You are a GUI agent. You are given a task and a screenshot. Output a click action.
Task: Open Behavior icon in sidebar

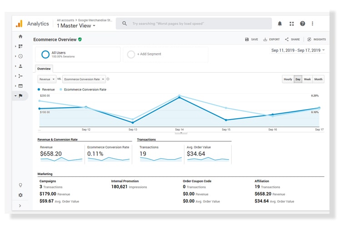point(20,86)
